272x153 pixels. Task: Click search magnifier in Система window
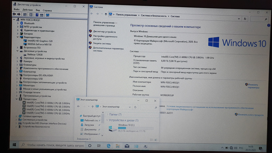[x=266, y=19]
